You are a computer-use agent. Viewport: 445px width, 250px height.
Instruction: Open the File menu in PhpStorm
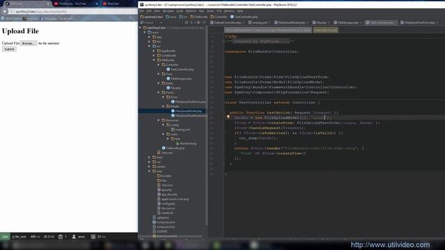(x=142, y=11)
